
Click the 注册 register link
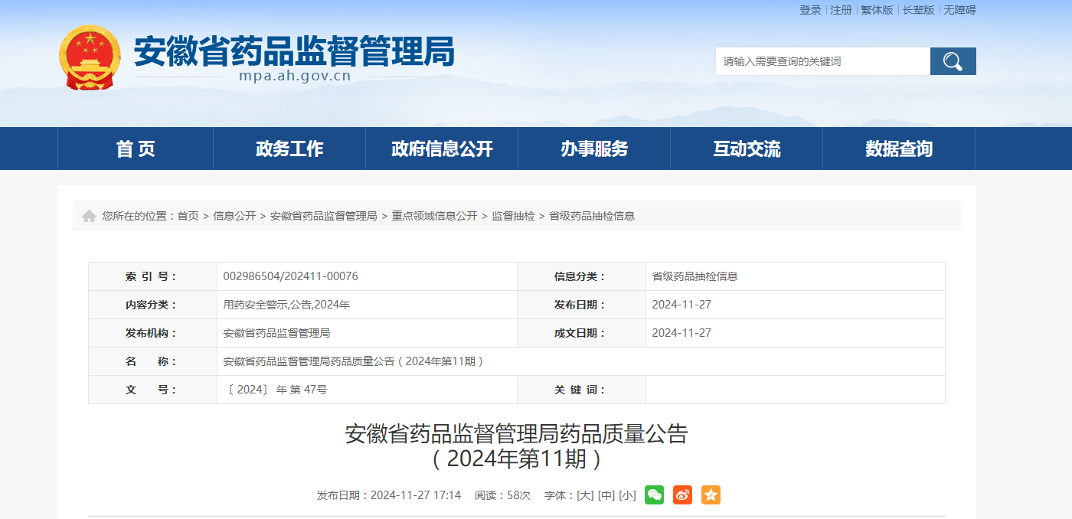841,10
